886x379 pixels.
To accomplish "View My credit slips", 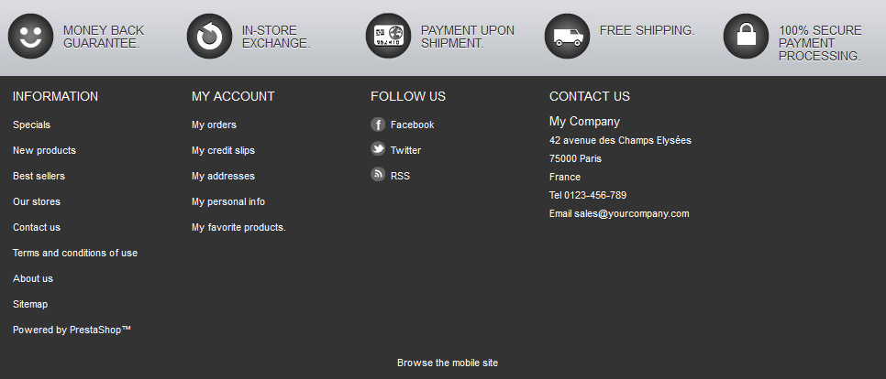I will tap(223, 150).
